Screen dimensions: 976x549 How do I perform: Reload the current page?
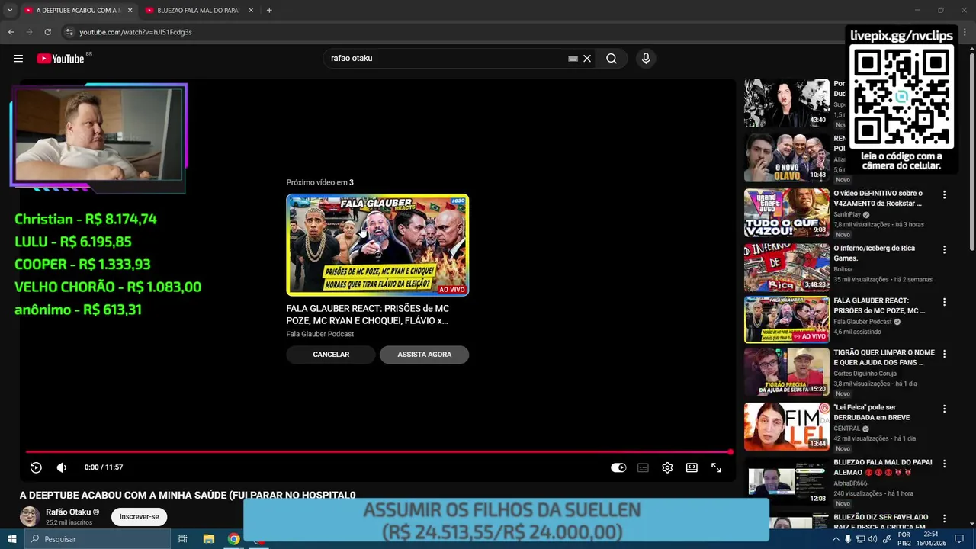(x=47, y=32)
